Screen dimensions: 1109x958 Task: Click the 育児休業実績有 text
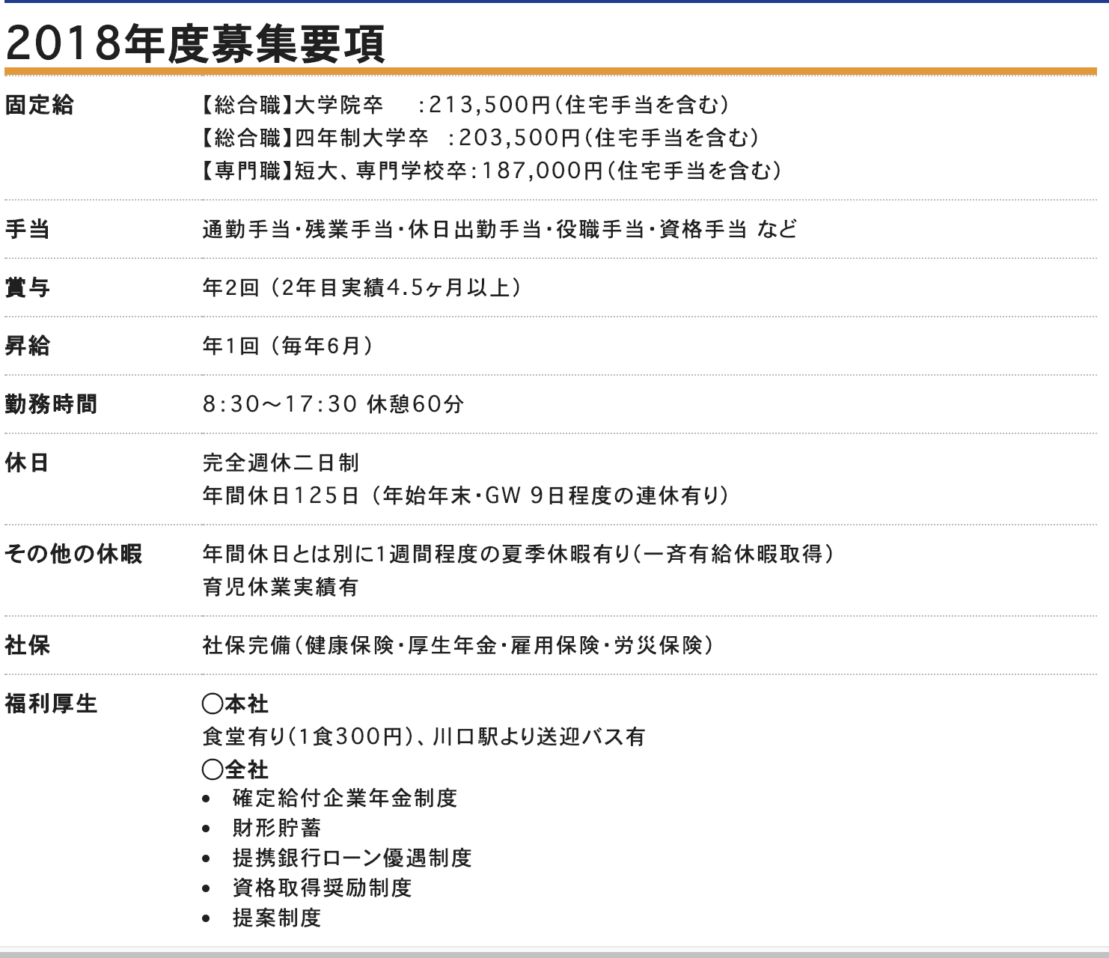(x=281, y=587)
